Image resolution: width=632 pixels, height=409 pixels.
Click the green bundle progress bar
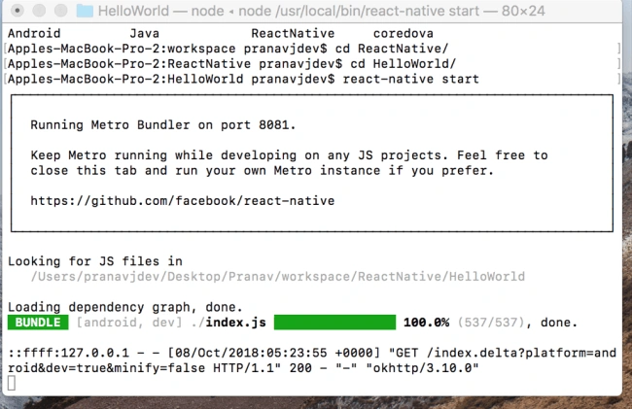334,323
